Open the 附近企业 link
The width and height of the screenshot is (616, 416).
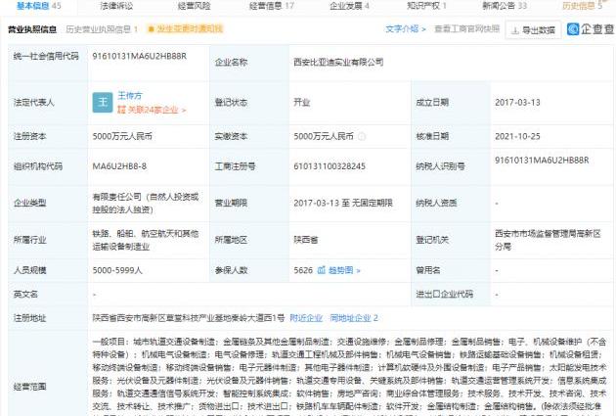pos(306,318)
